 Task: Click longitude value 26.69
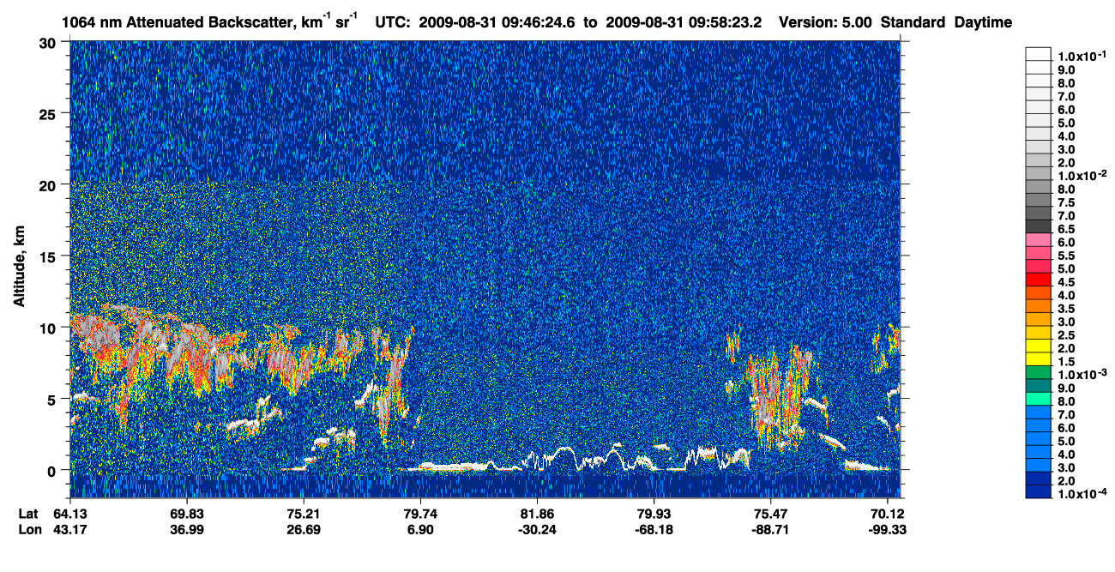click(304, 529)
